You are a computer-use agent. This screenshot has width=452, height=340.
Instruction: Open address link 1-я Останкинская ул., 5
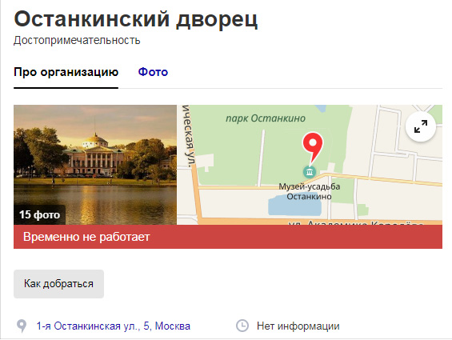(x=114, y=326)
